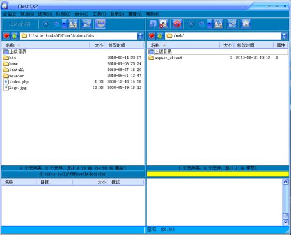
Task: Select the logo.jpg file
Action: pos(15,88)
